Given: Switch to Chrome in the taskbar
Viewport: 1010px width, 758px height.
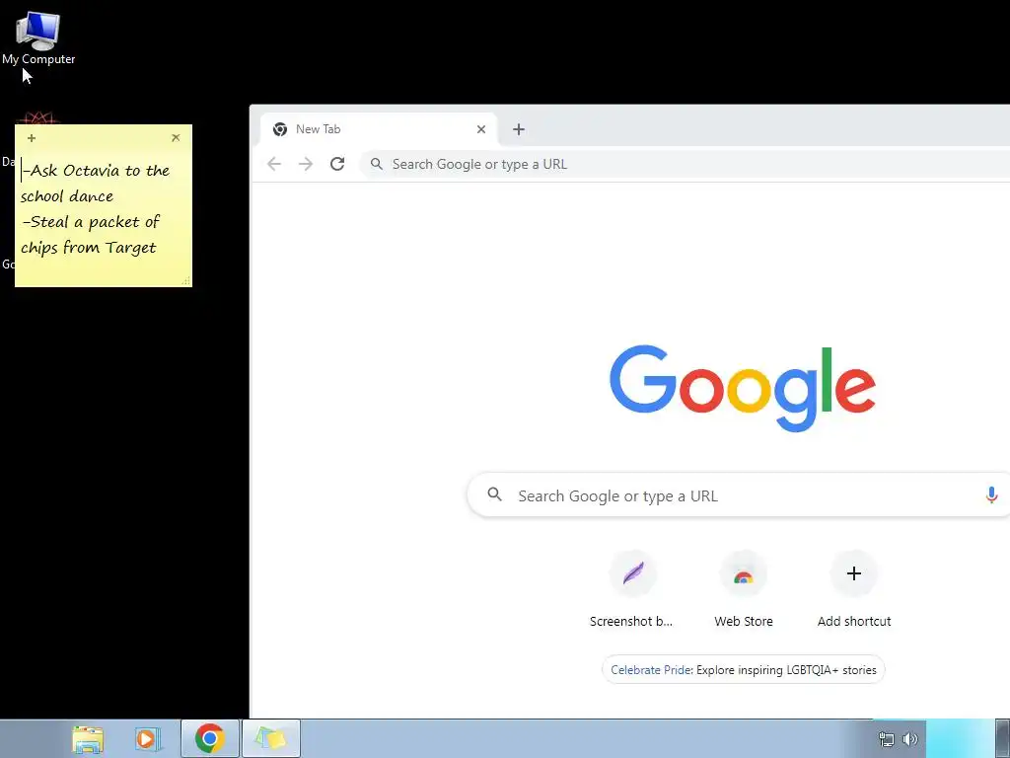Looking at the screenshot, I should 210,738.
